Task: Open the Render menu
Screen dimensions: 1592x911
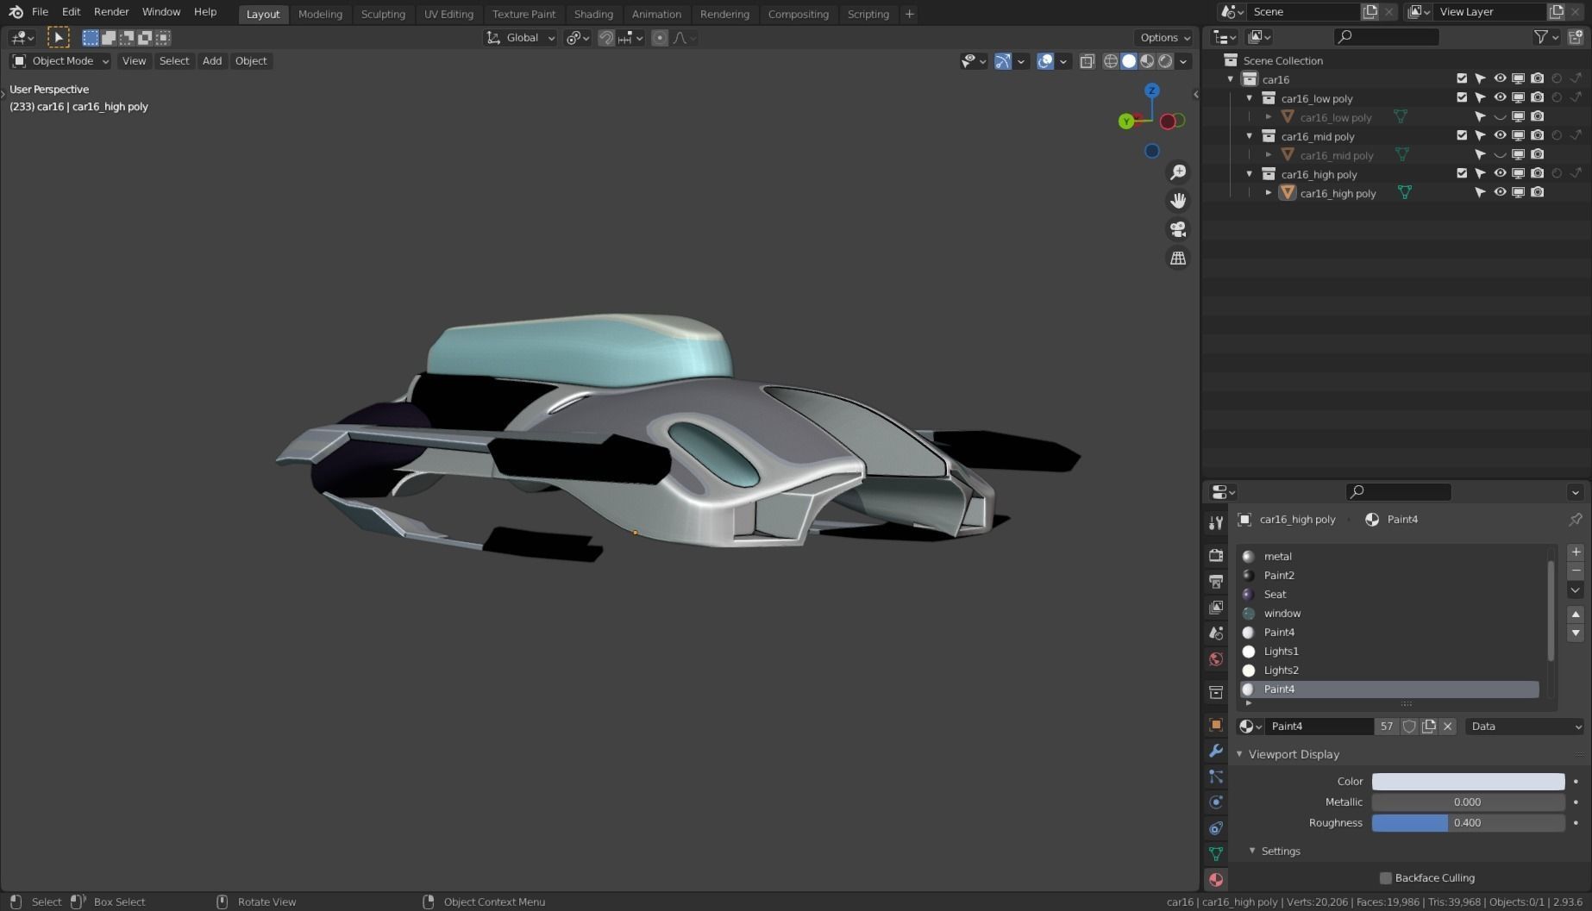Action: click(111, 12)
